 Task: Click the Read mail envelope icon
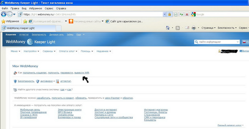coord(187,28)
